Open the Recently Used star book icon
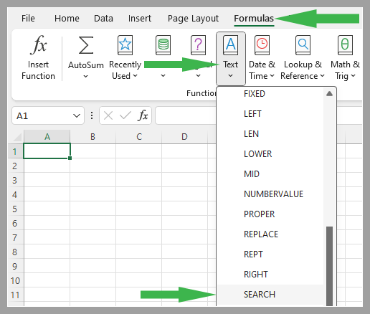Viewport: 370px width, 314px height. pyautogui.click(x=125, y=45)
